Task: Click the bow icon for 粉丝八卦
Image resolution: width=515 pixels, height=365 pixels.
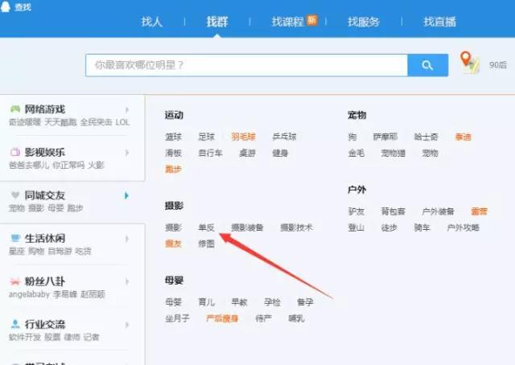Action: pyautogui.click(x=15, y=281)
